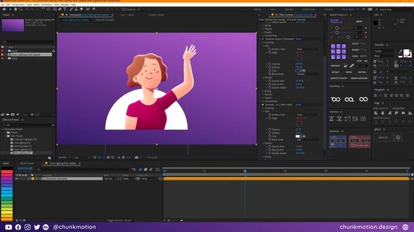Open the layer Normal blending mode dropdown
Screen dimensions: 414x232
tap(110, 179)
